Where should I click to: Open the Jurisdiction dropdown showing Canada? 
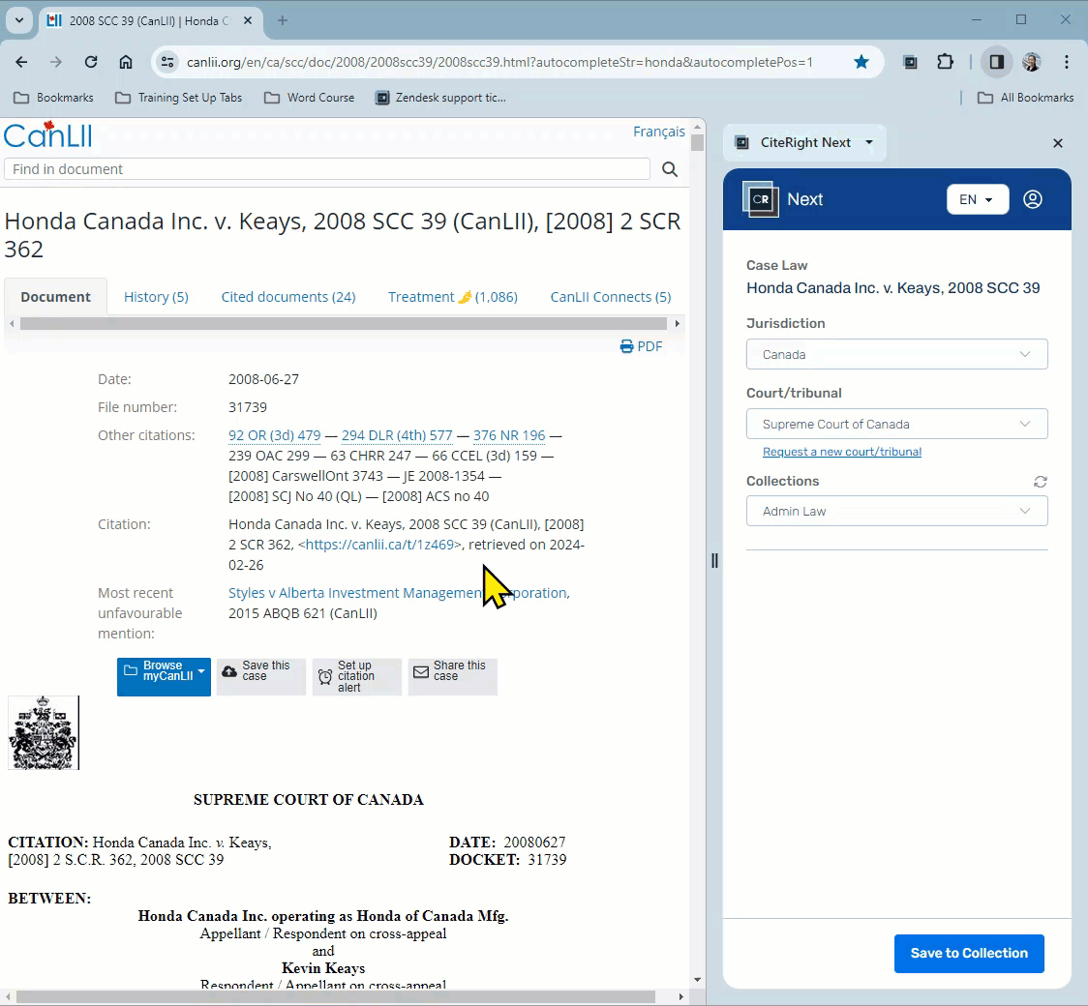point(896,354)
